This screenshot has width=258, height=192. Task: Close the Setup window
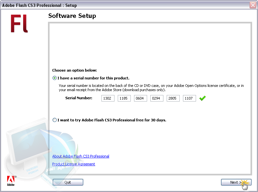click(x=253, y=5)
